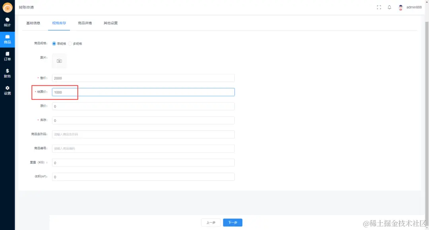The height and width of the screenshot is (230, 429).
Task: Click the 下一步 next step button
Action: 232,222
